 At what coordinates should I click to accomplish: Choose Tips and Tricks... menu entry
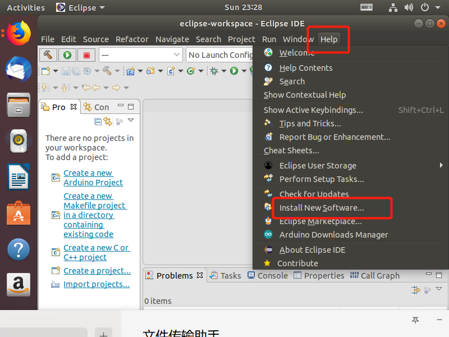click(350, 124)
